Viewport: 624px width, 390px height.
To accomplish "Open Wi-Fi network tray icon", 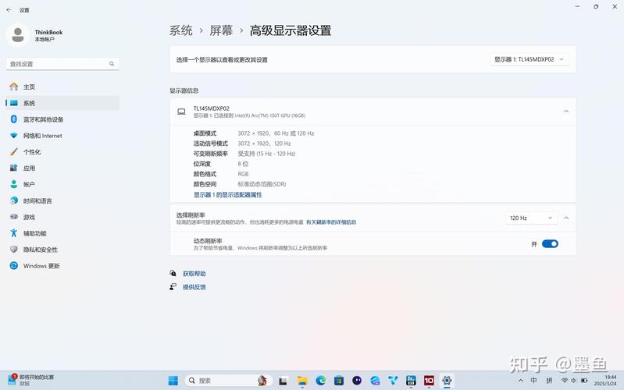I will tap(565, 381).
